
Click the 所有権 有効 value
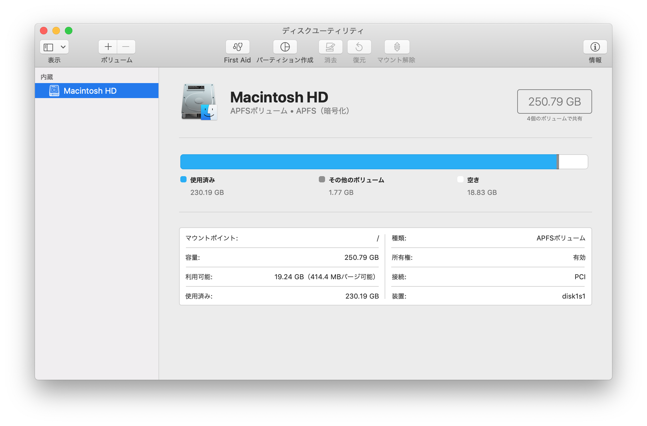point(579,258)
